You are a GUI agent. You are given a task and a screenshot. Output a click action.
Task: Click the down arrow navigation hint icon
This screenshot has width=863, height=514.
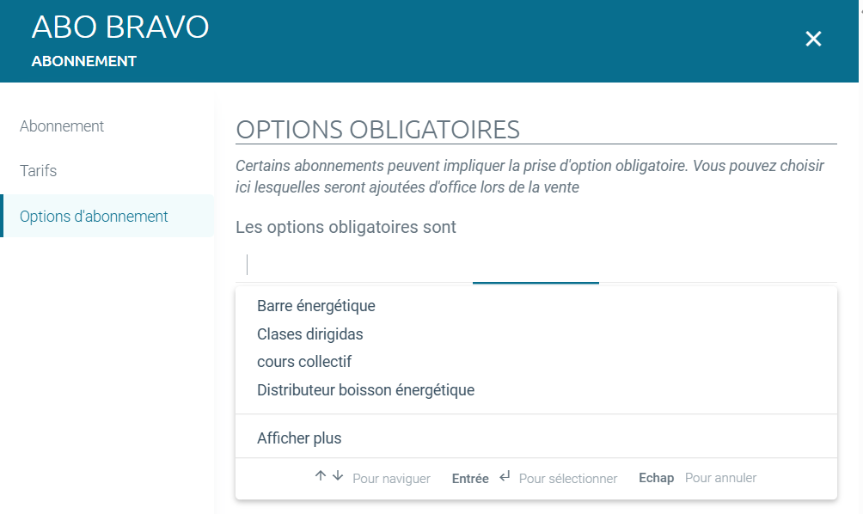[337, 476]
